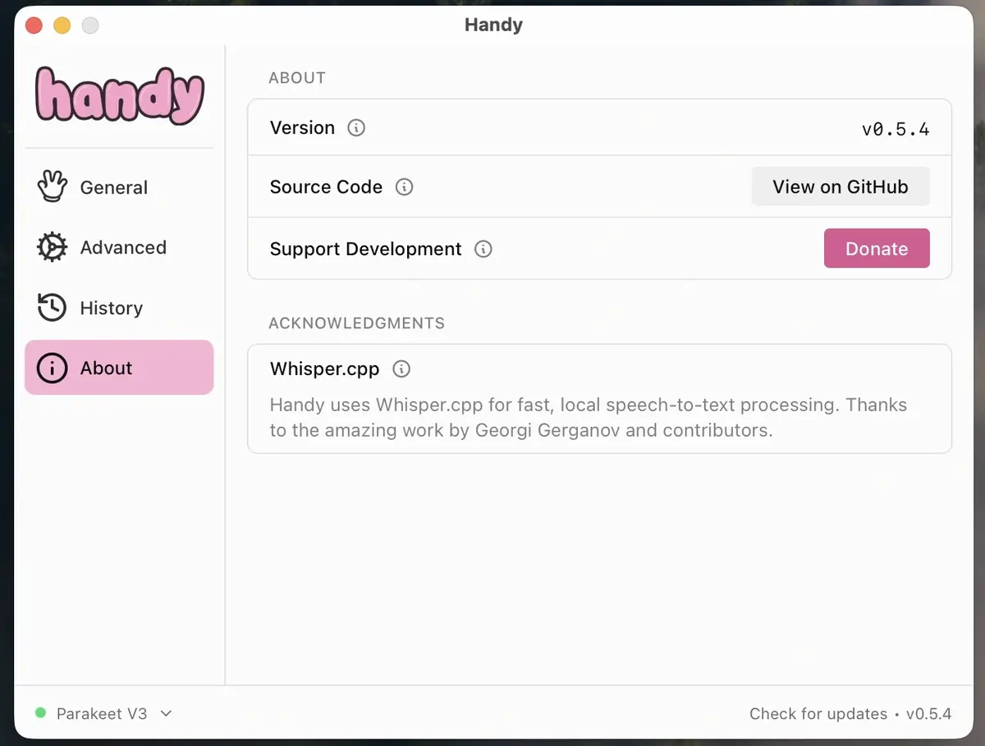This screenshot has width=985, height=746.
Task: Click Check for updates
Action: [818, 714]
